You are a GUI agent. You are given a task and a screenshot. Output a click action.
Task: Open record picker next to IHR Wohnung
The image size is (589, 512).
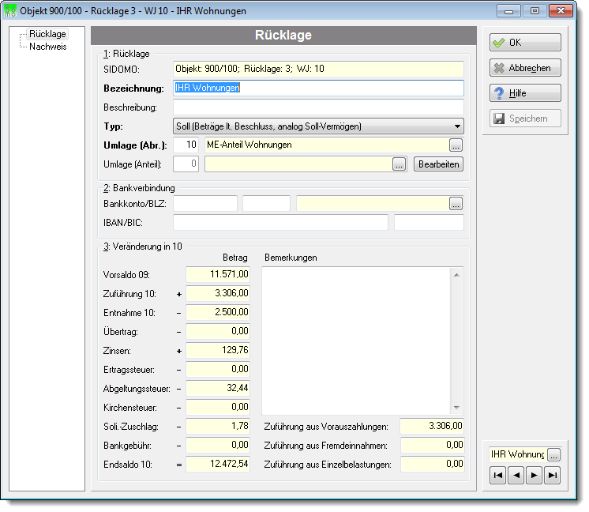(553, 455)
